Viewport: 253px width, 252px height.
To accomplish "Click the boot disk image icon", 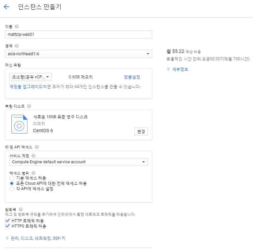I will 19,124.
